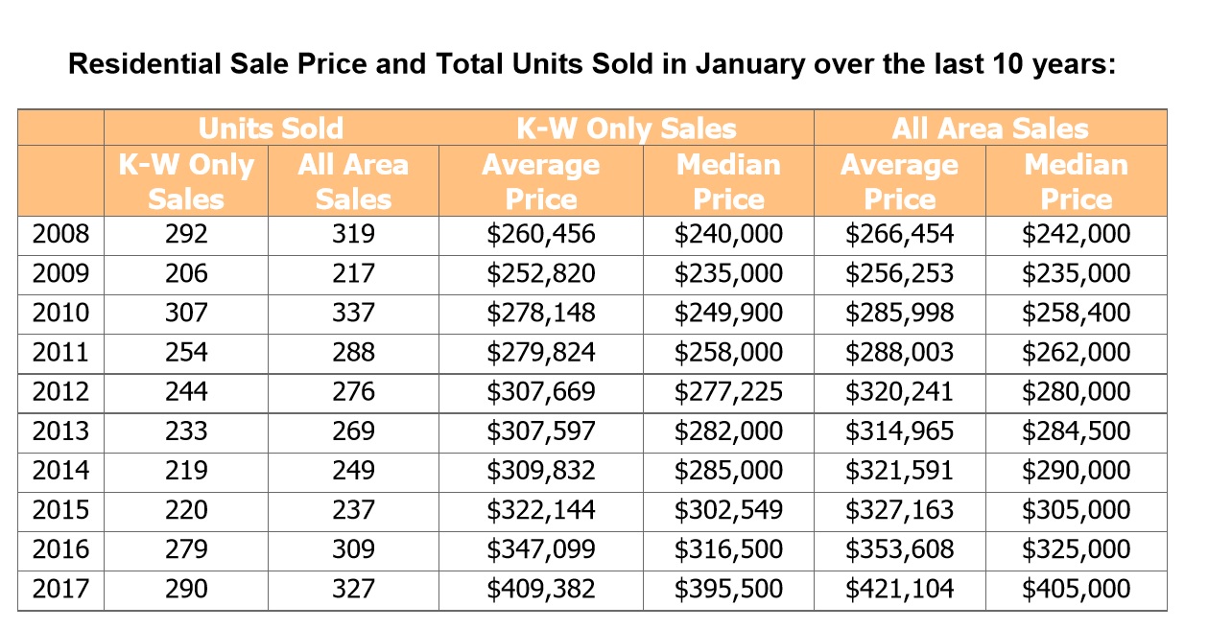1232x629 pixels.
Task: Click the Units Sold header
Action: pyautogui.click(x=271, y=128)
